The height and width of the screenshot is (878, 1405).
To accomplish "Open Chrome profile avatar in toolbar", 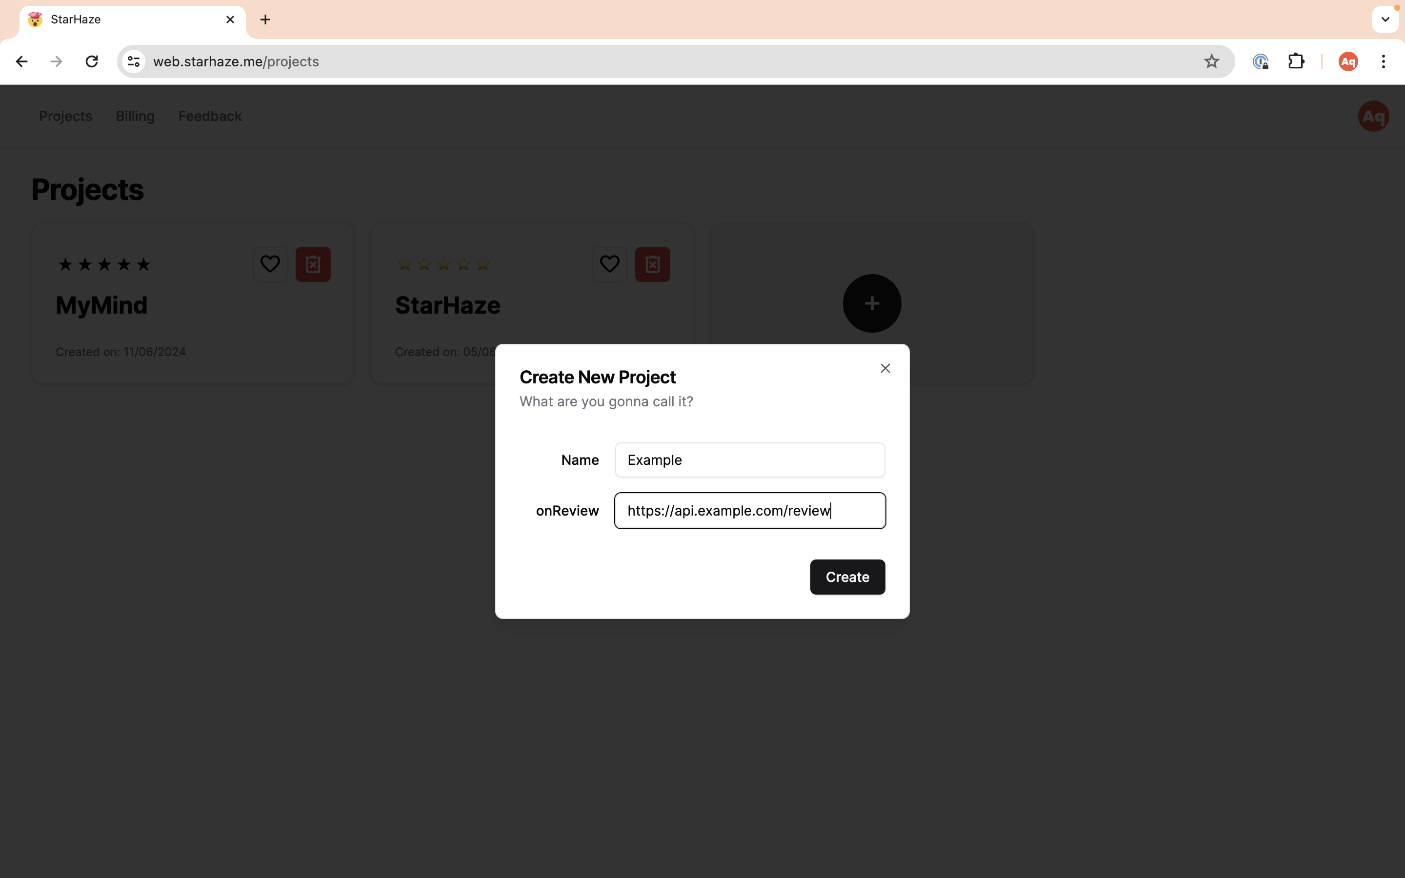I will click(x=1347, y=61).
